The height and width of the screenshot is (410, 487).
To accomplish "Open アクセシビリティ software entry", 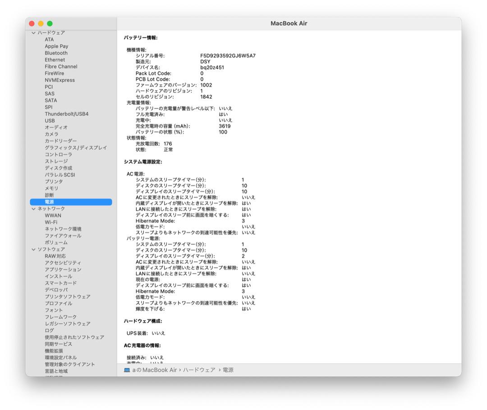I will (63, 263).
